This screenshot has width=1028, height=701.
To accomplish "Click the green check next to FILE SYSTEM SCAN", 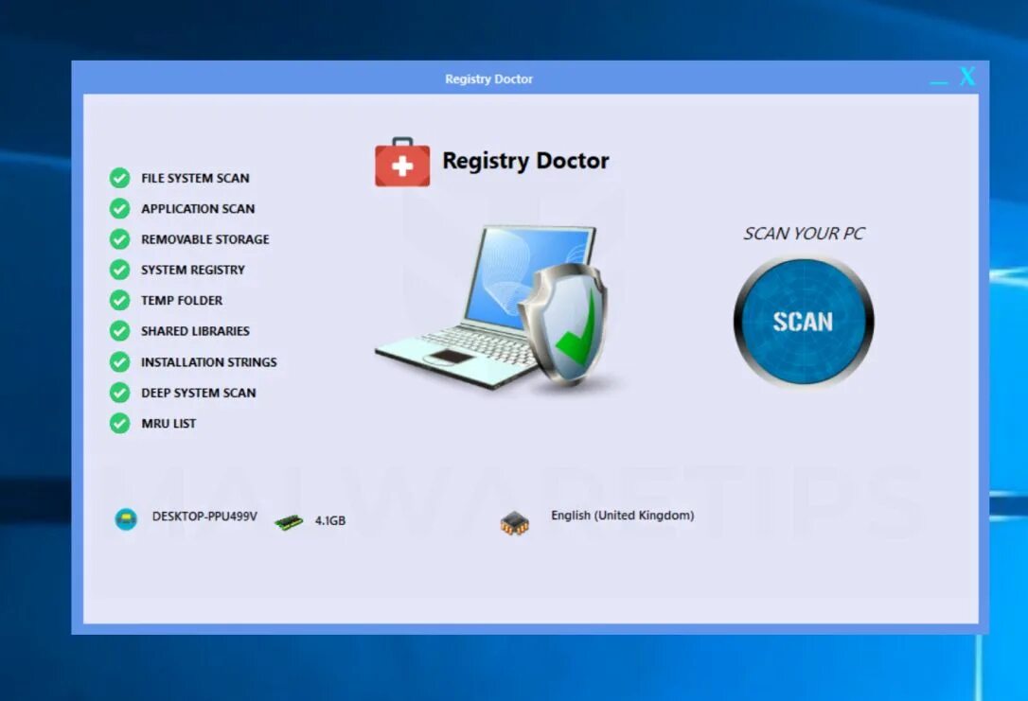I will click(119, 178).
